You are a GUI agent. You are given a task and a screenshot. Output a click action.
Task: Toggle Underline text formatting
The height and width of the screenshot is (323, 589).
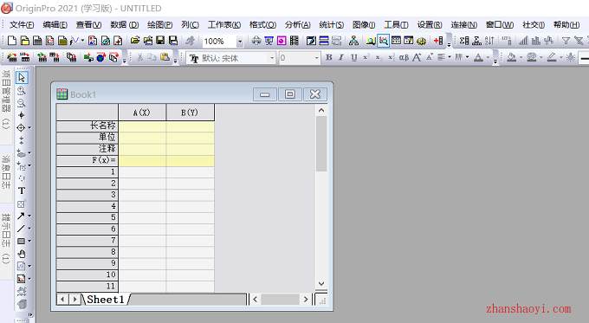[x=354, y=57]
